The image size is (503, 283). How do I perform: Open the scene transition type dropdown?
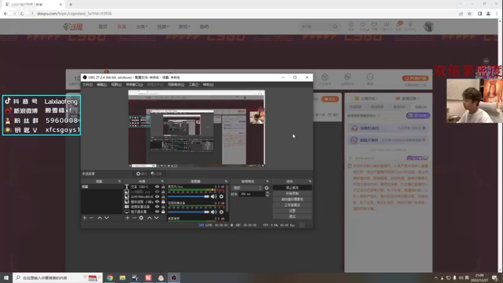(247, 187)
